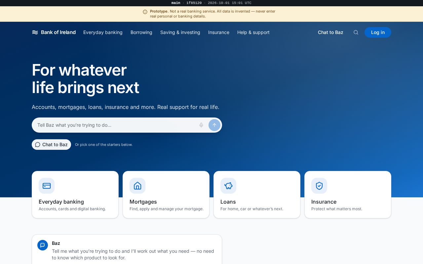The height and width of the screenshot is (264, 423).
Task: Click the white Chat to Baz pill button
Action: [51, 145]
